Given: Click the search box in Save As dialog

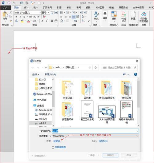Looking at the screenshot, I should tap(119, 68).
